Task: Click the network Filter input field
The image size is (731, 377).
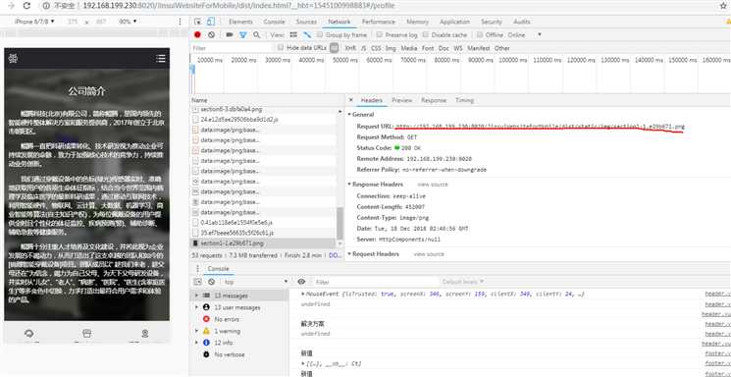Action: tap(232, 48)
